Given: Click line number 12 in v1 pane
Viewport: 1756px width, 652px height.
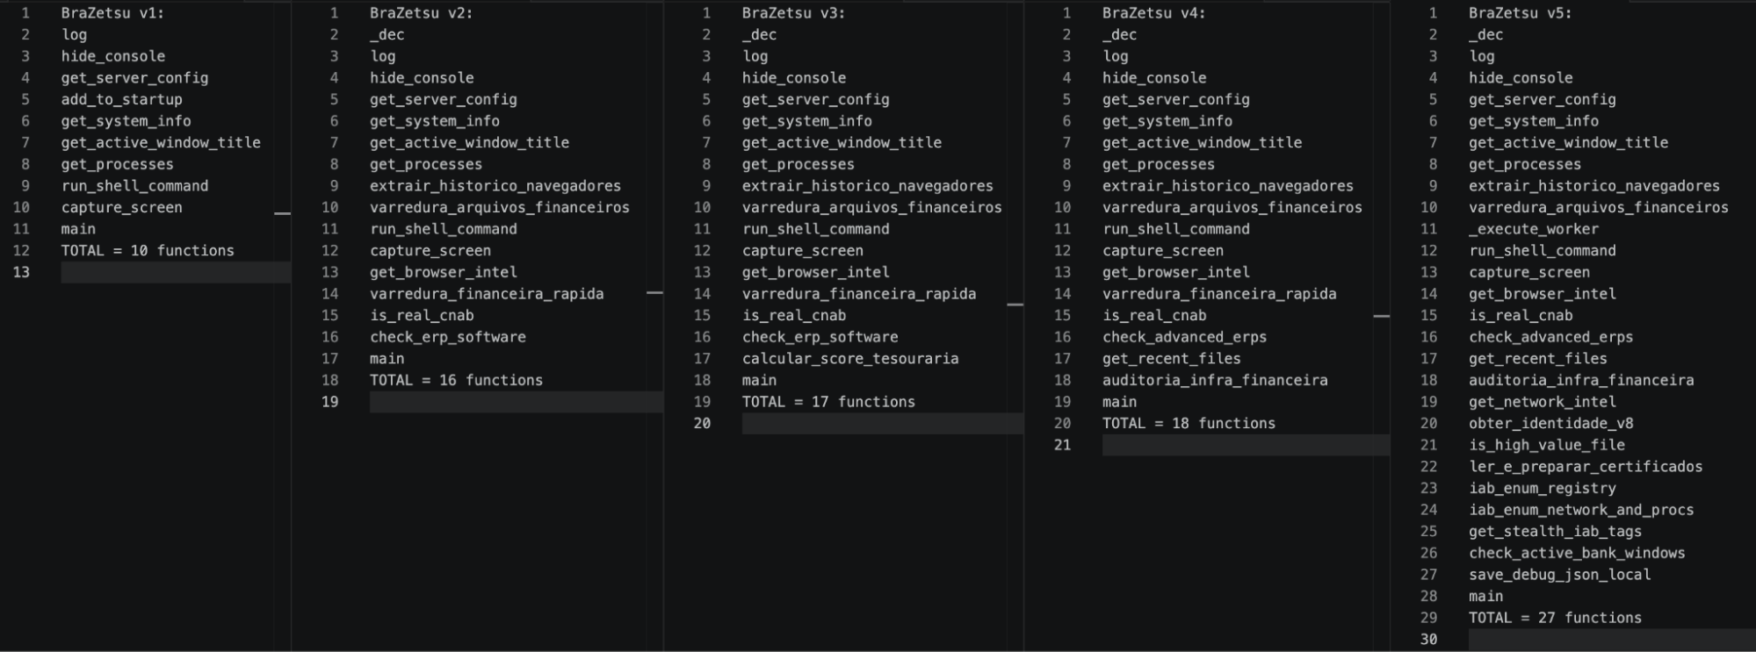Looking at the screenshot, I should pyautogui.click(x=21, y=250).
